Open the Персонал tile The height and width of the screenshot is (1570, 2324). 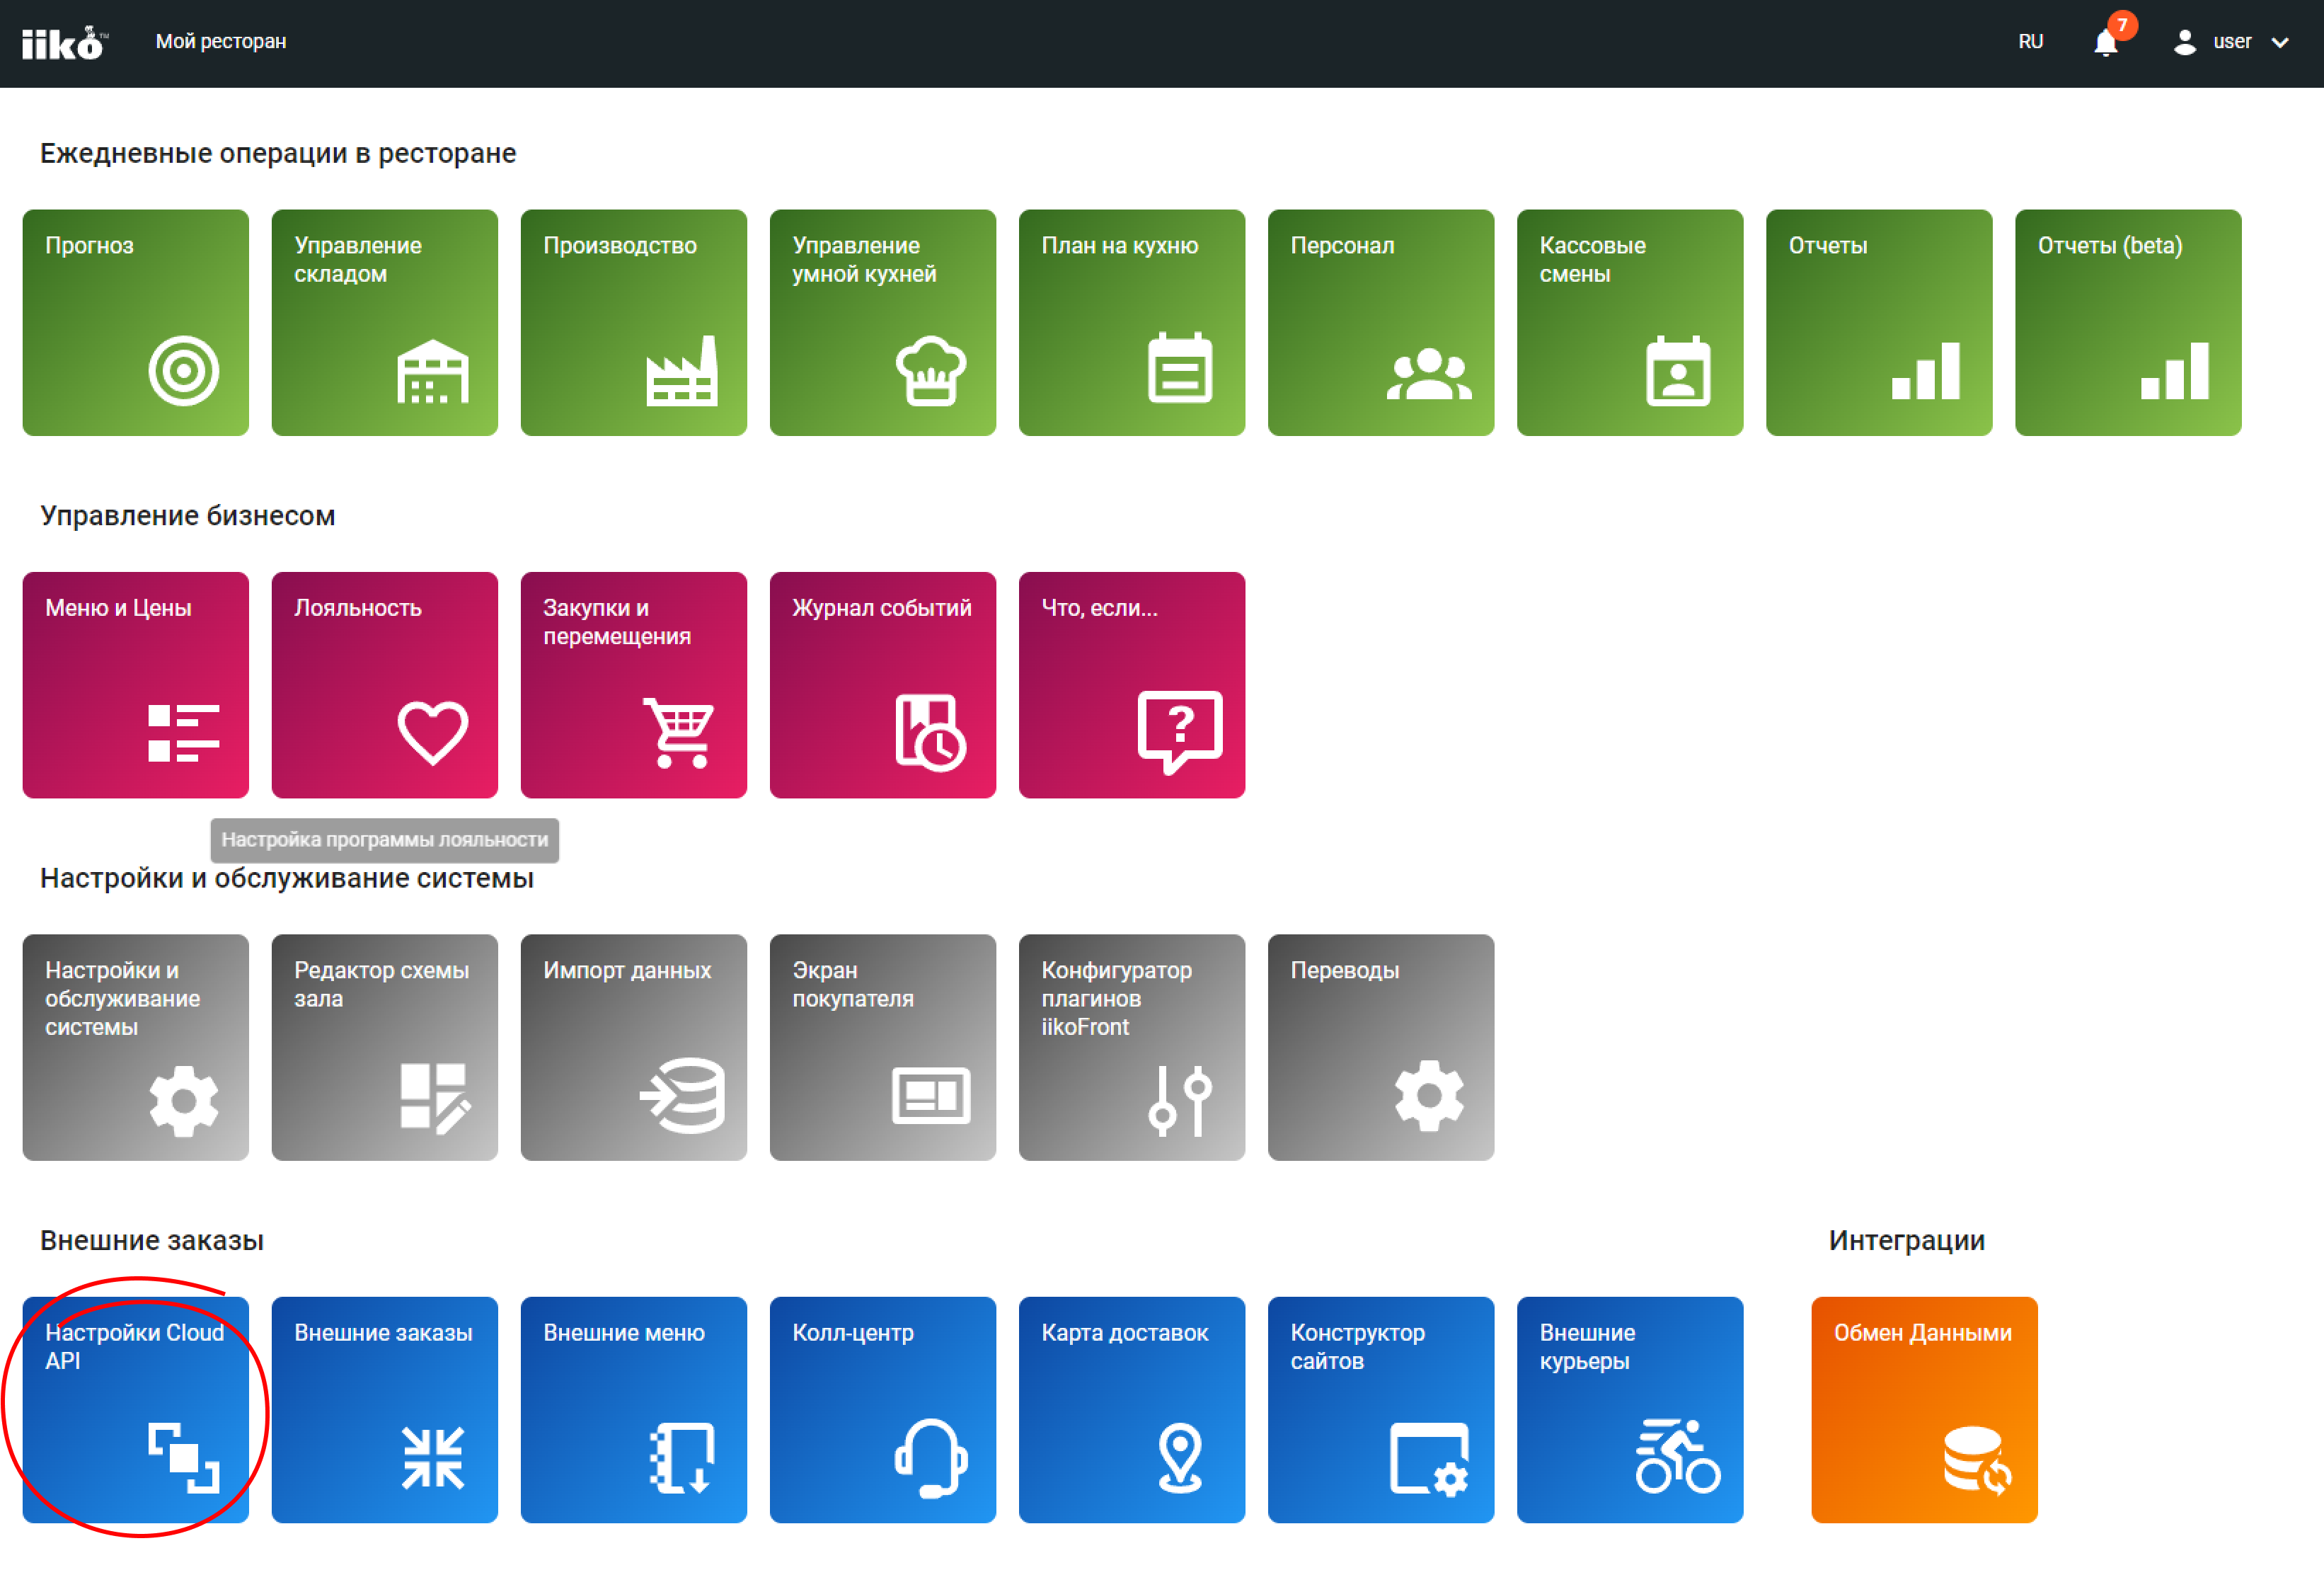[x=1380, y=322]
